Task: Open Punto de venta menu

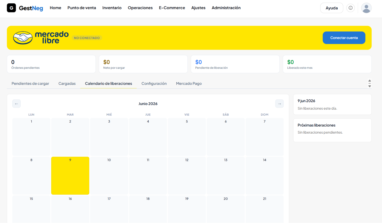Action: pyautogui.click(x=82, y=8)
